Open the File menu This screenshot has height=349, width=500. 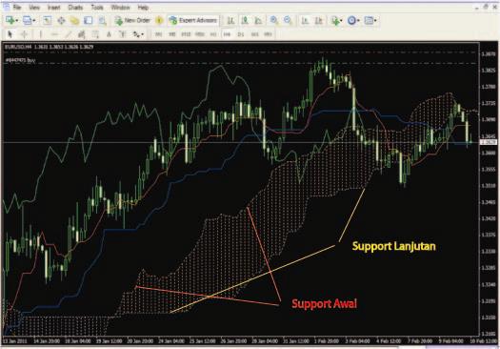point(17,8)
